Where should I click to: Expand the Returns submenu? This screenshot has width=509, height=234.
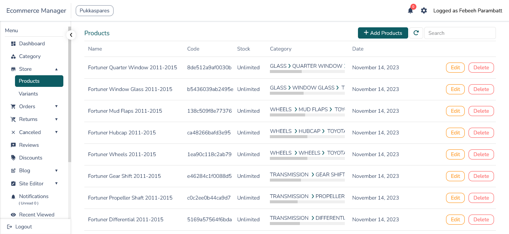[57, 119]
